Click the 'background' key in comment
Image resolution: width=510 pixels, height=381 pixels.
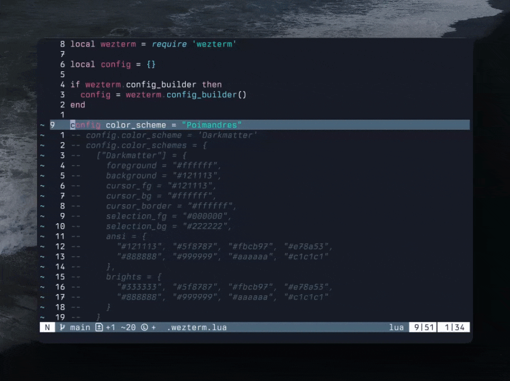click(x=131, y=176)
